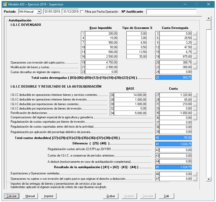Screen dimensions: 216x202
Task: Select field 44 A deducir value
Action: 176,161
